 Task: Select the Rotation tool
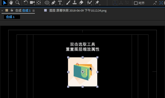[26, 3]
